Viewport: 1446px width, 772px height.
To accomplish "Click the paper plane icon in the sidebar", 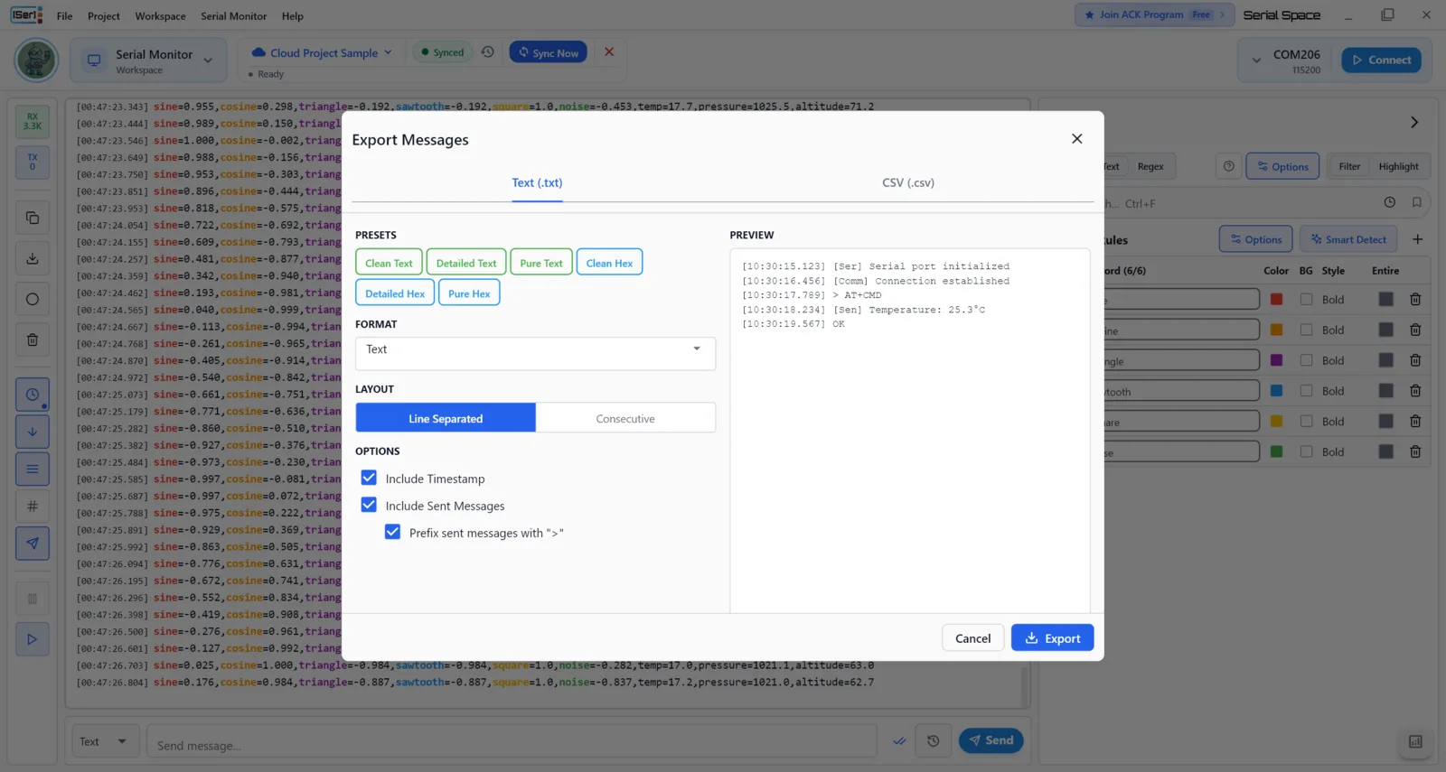I will click(33, 544).
